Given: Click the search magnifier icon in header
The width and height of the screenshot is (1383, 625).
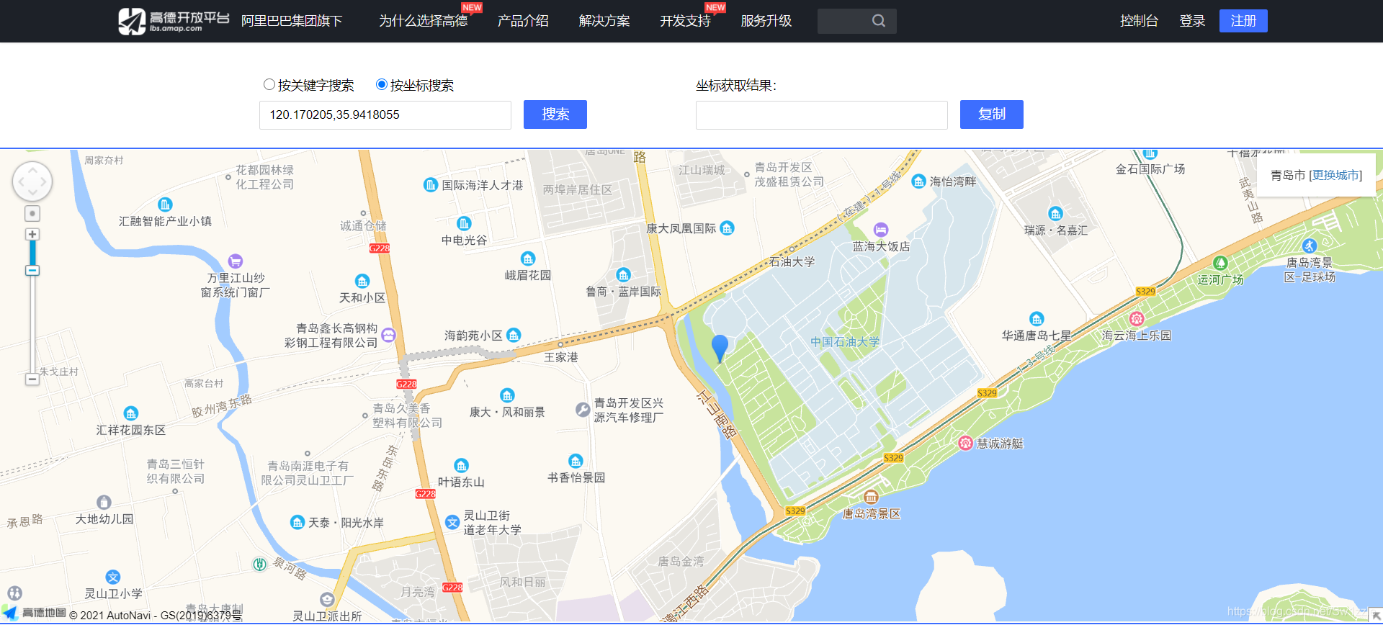Looking at the screenshot, I should coord(878,21).
